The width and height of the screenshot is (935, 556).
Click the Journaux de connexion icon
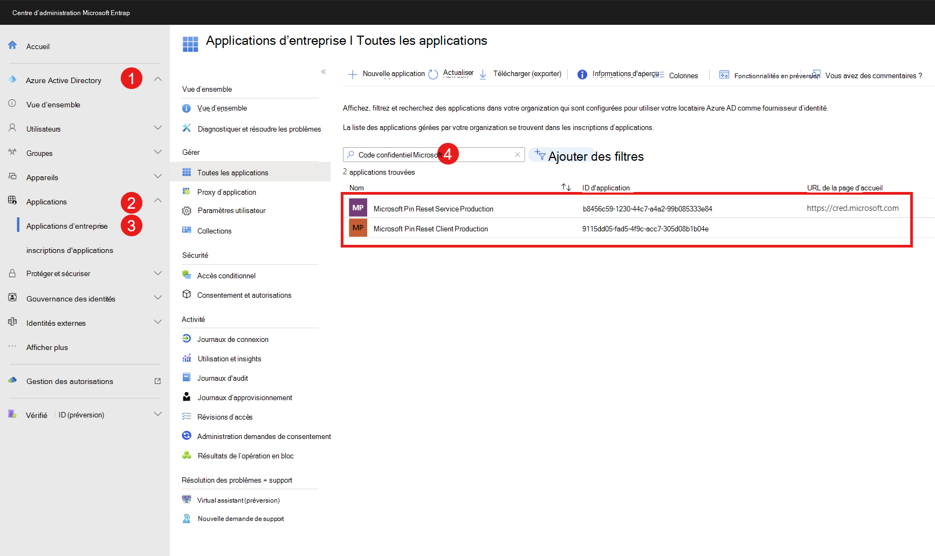tap(187, 339)
